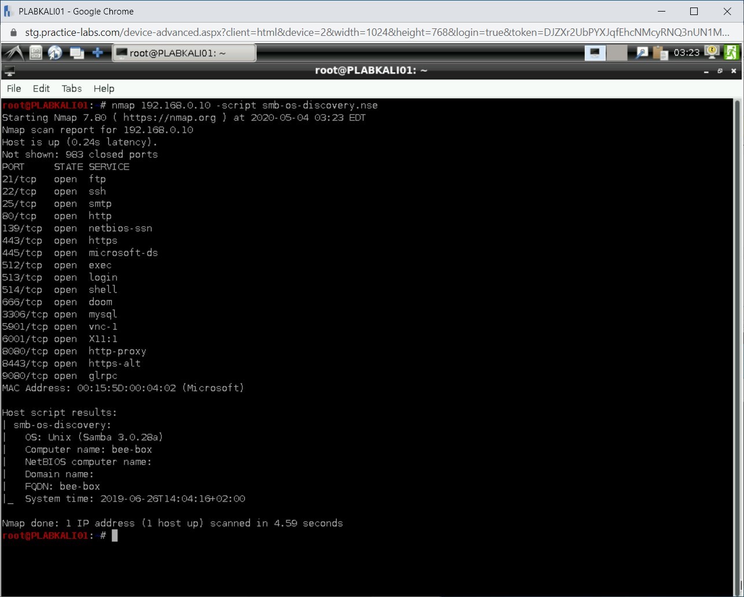This screenshot has width=744, height=597.
Task: Select the root@PLABKALI01 taskbar window button
Action: click(184, 53)
